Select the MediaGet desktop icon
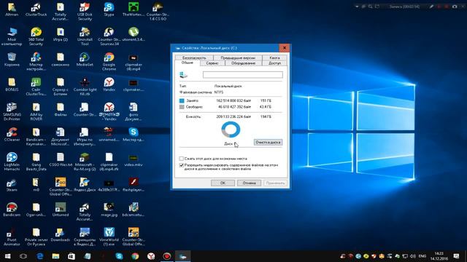The height and width of the screenshot is (262, 467). pos(85,60)
